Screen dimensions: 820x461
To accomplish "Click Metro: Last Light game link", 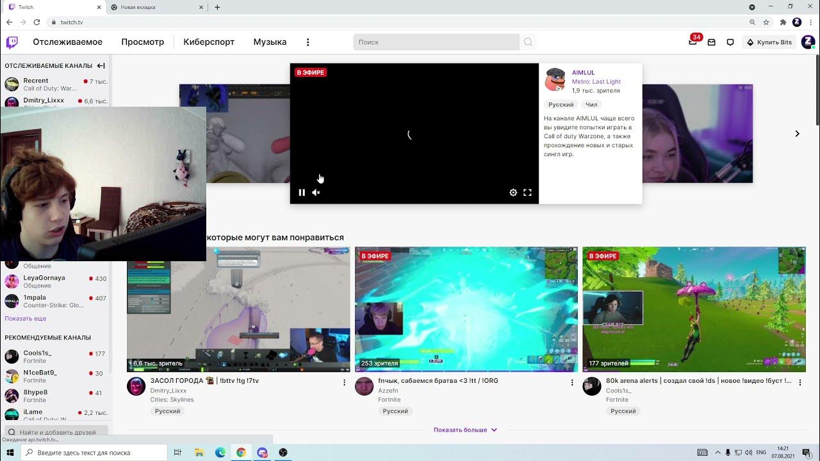I will coord(596,82).
